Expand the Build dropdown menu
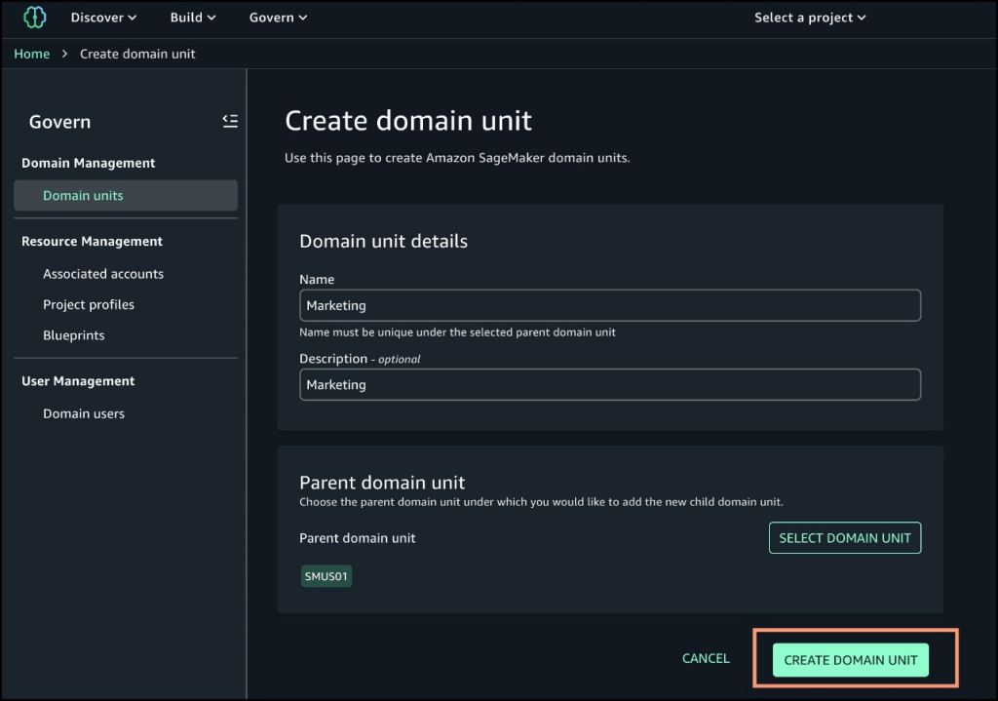The image size is (998, 701). click(193, 18)
